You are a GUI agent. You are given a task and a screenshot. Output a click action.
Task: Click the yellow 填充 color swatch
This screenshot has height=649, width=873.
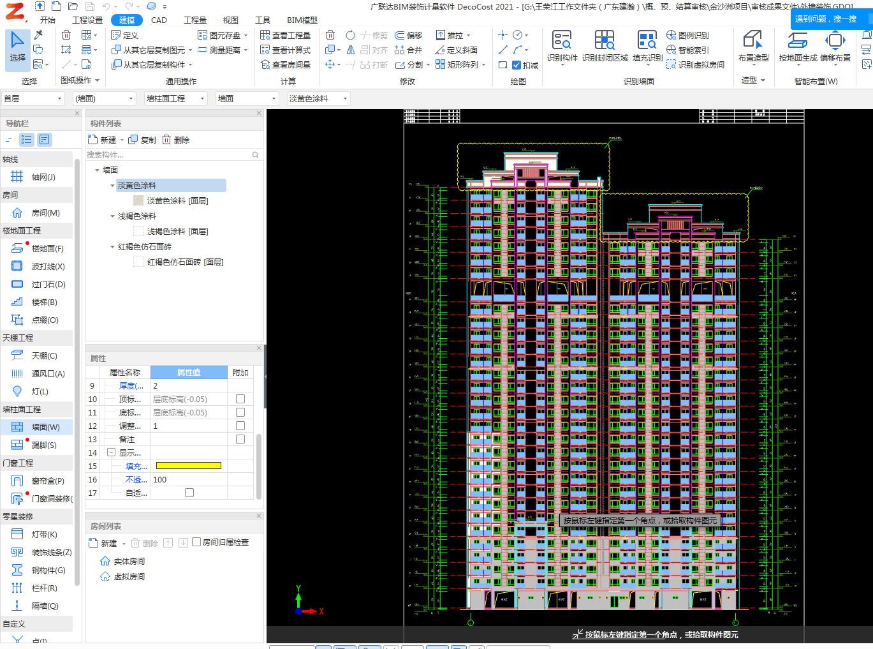[189, 466]
